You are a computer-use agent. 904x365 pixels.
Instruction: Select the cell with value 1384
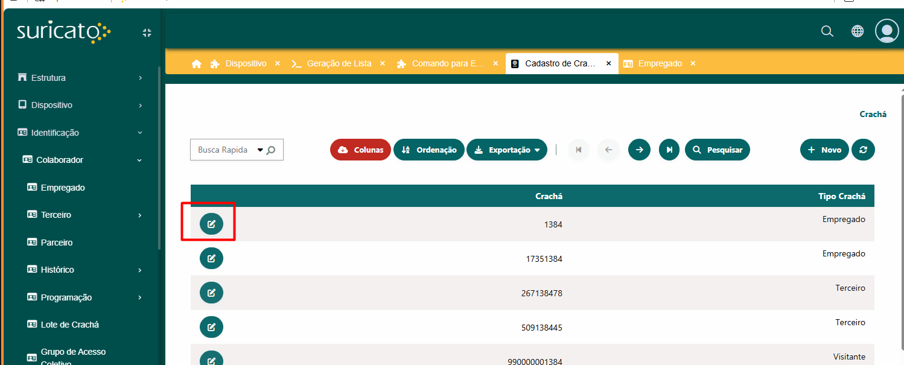[553, 224]
